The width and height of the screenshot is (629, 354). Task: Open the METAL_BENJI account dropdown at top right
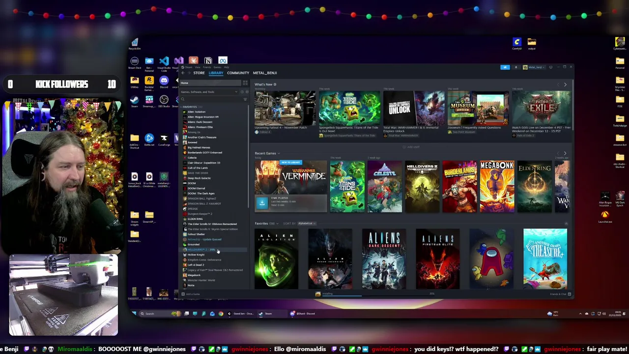[534, 67]
